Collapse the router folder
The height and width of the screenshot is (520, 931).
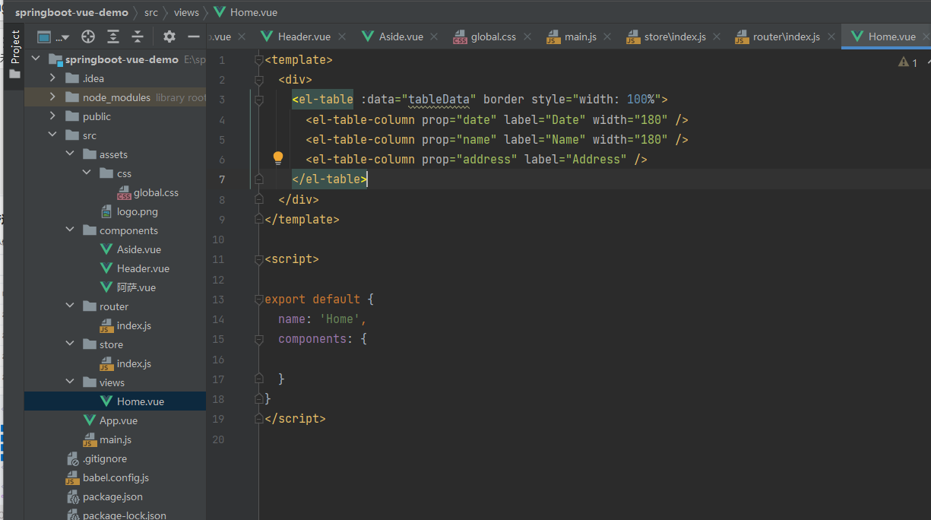click(69, 306)
